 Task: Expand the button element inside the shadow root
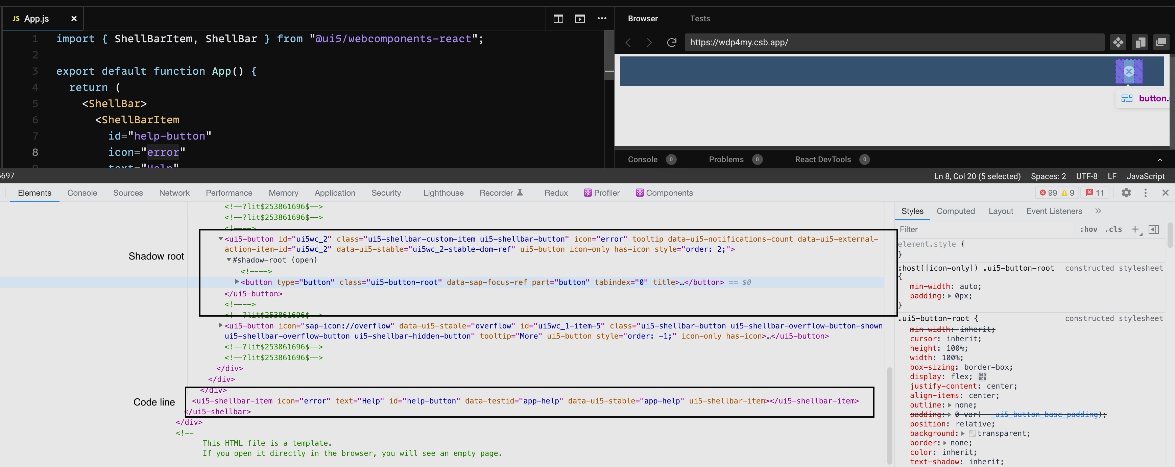[236, 282]
